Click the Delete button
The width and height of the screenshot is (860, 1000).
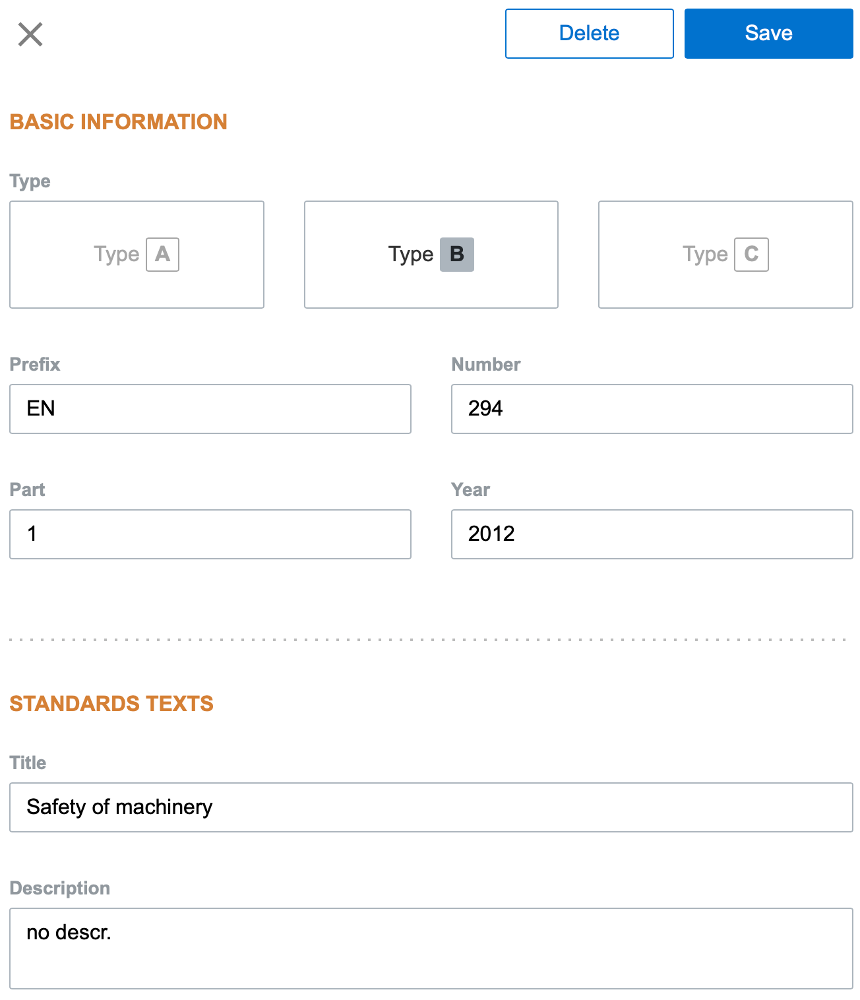(x=589, y=34)
